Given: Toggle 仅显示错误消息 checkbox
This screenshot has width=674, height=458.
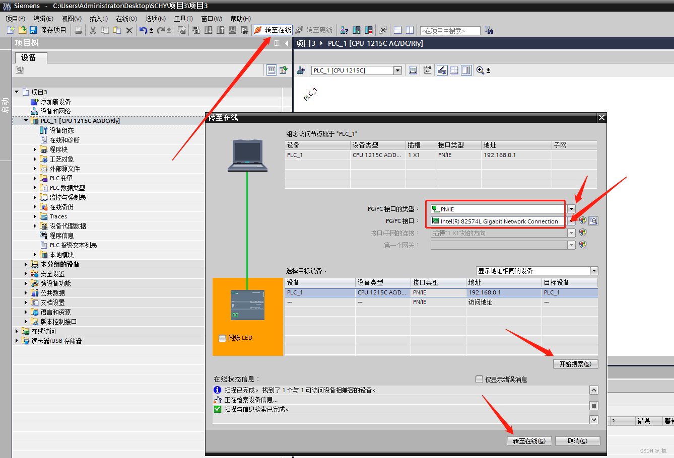Looking at the screenshot, I should pos(479,379).
